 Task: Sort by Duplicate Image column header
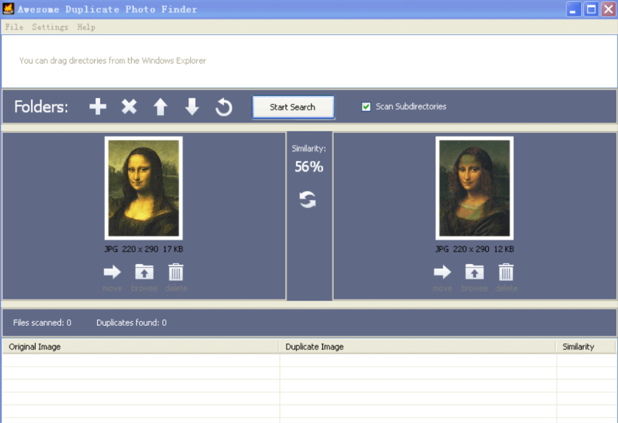(x=418, y=346)
